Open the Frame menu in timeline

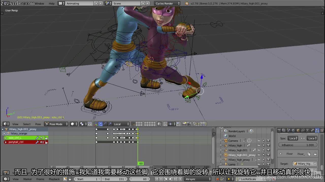(40, 179)
